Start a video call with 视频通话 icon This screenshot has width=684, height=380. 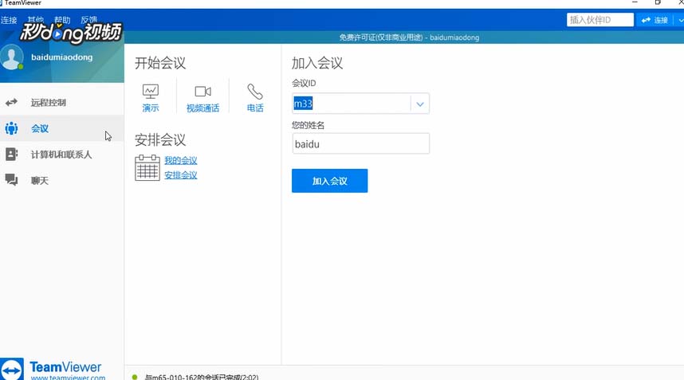202,99
